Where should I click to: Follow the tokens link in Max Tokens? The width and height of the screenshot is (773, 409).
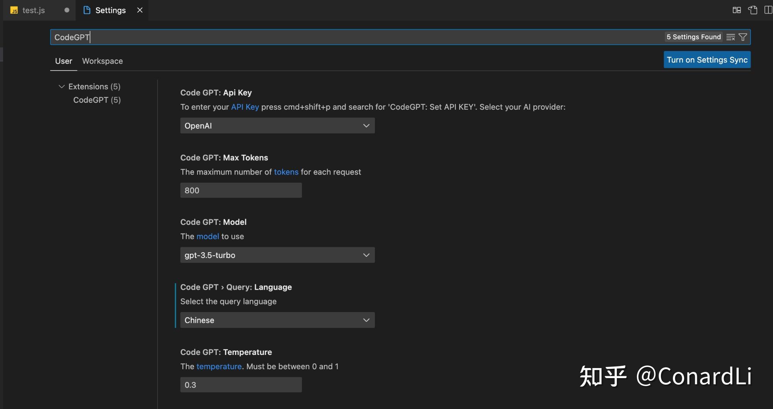[286, 172]
